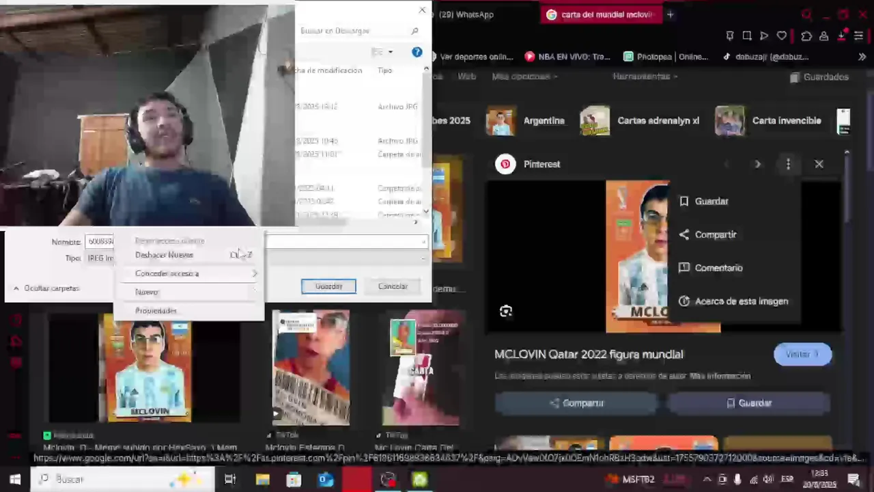The image size is (874, 492).
Task: Switch to the WhatsApp tab
Action: [x=466, y=14]
